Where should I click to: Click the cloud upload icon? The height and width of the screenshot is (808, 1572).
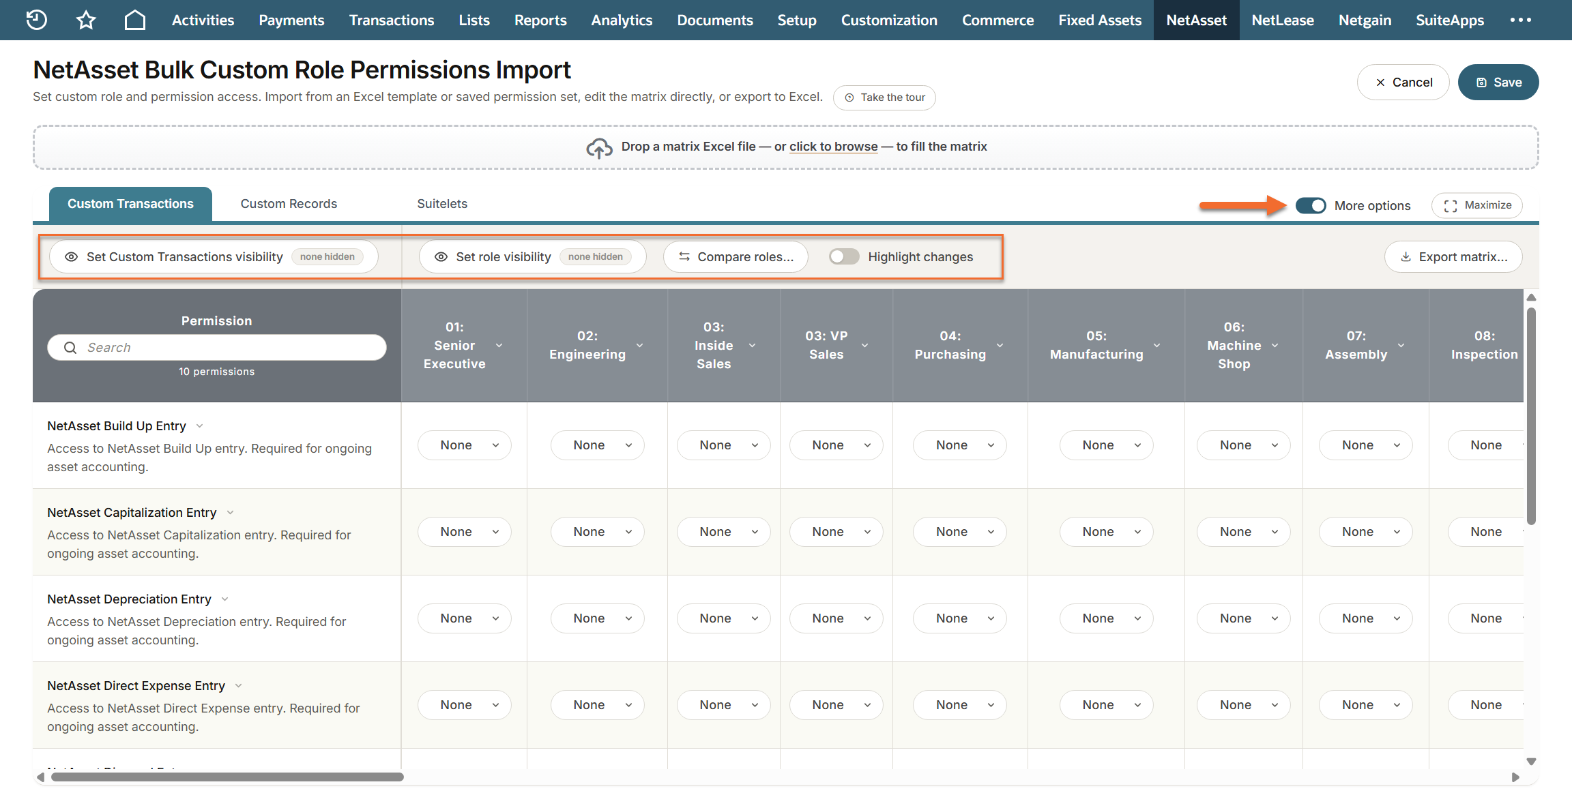[599, 147]
